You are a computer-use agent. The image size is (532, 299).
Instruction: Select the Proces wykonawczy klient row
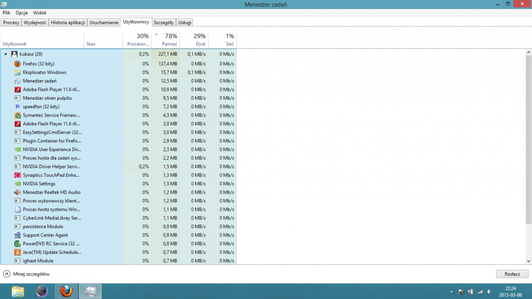(118, 201)
